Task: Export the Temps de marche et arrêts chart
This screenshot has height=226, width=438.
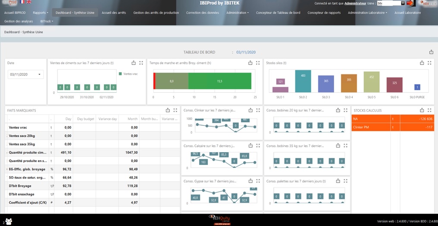Action: pos(250,63)
